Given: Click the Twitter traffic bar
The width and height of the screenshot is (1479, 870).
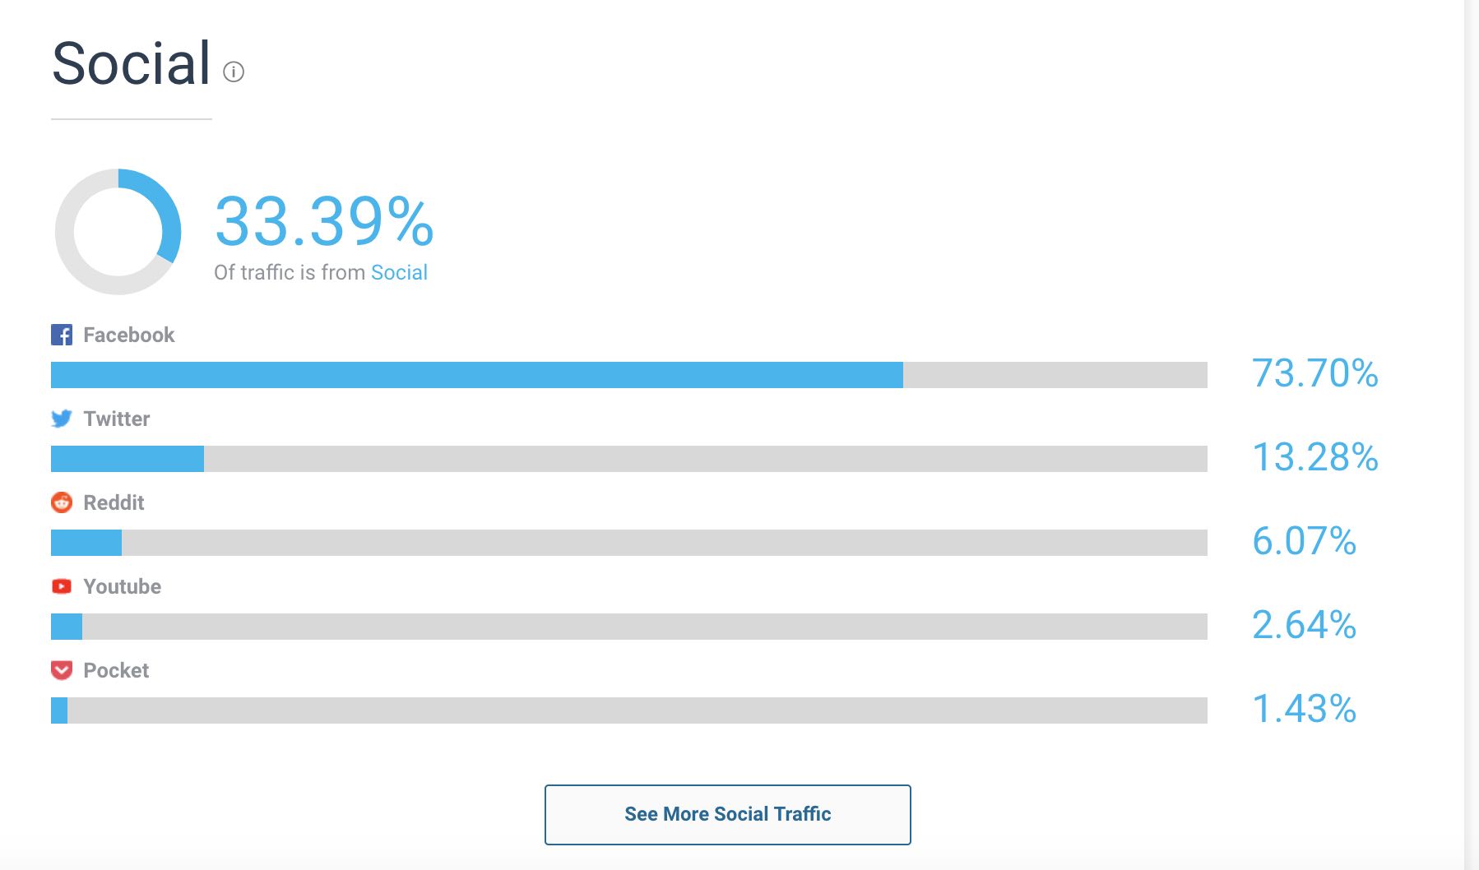Looking at the screenshot, I should point(628,459).
